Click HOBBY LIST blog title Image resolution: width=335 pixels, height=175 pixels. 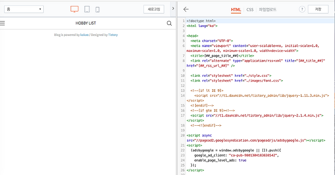(86, 23)
